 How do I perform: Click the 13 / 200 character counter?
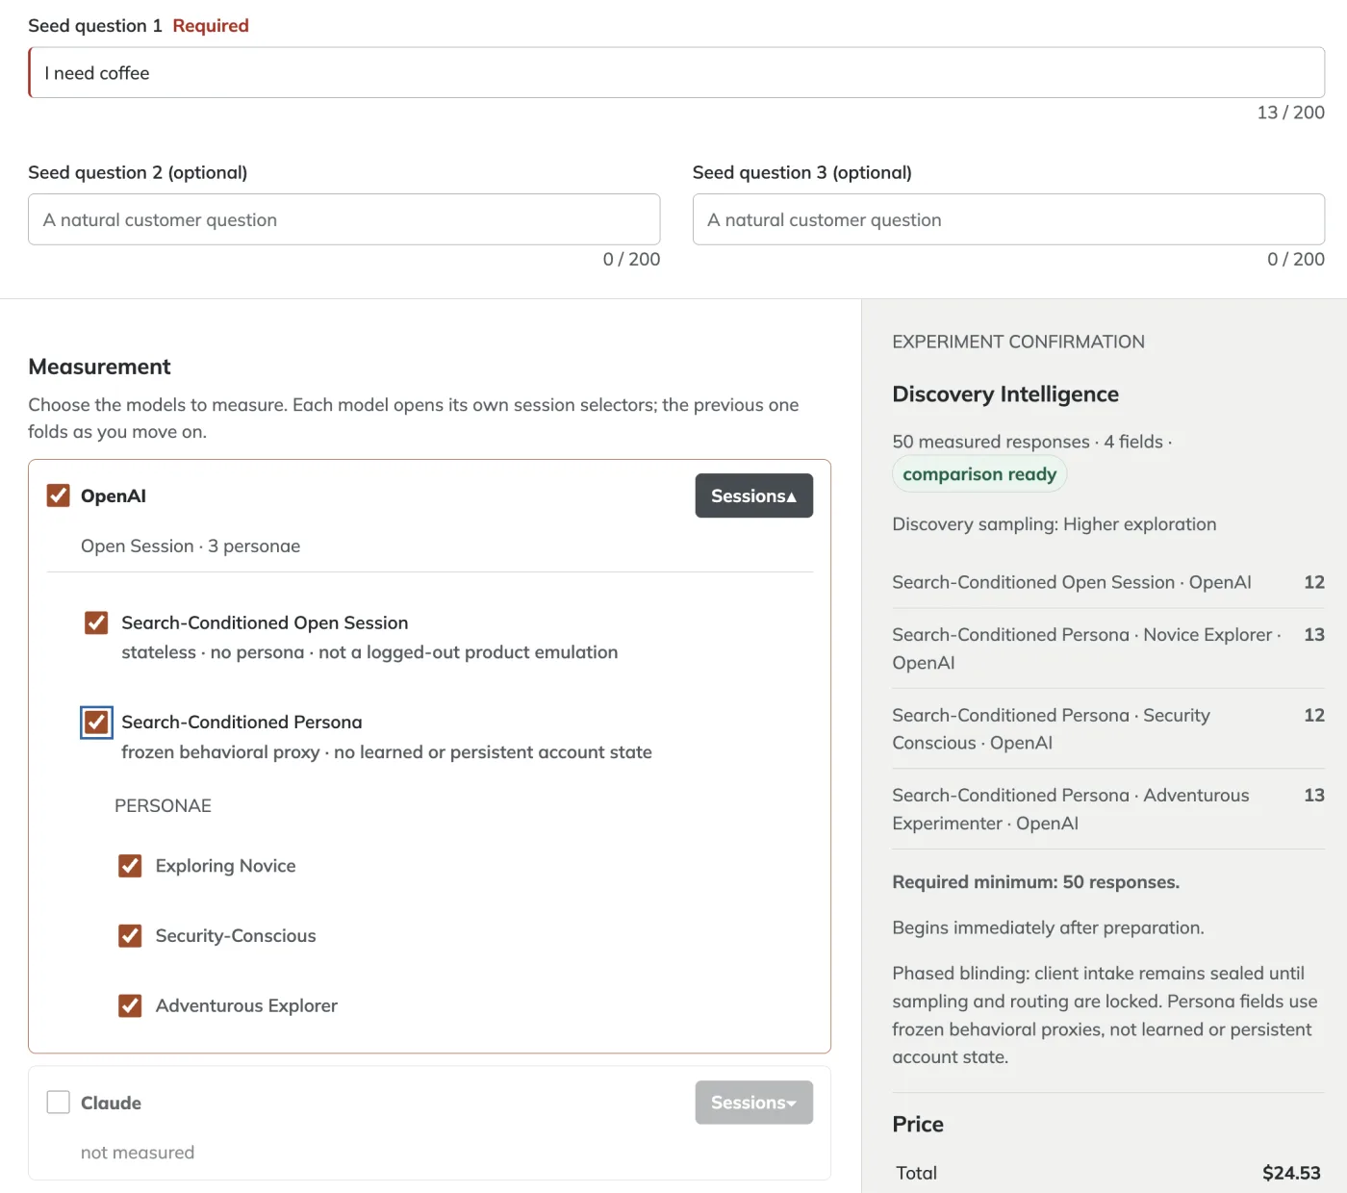coord(1290,113)
